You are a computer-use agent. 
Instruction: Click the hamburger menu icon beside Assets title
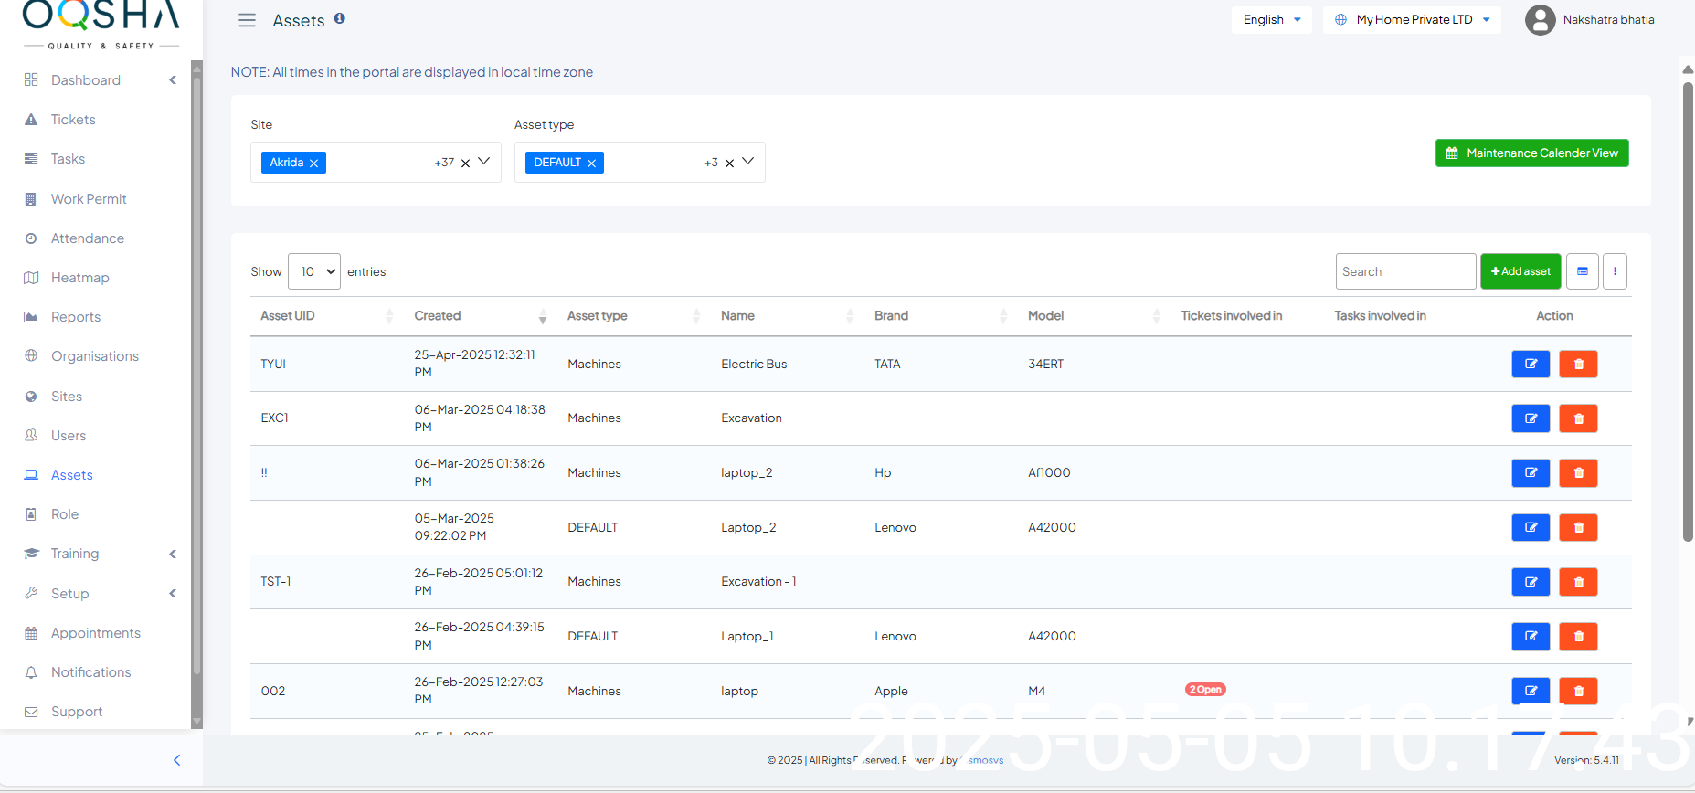pos(247,20)
